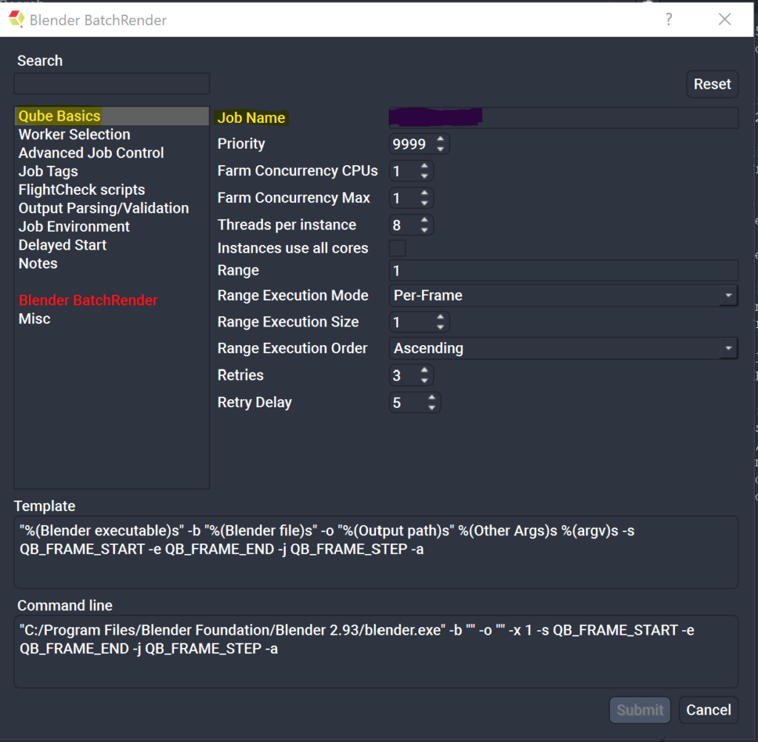Increase Farm Concurrency Max value
Viewport: 758px width, 742px height.
click(424, 193)
